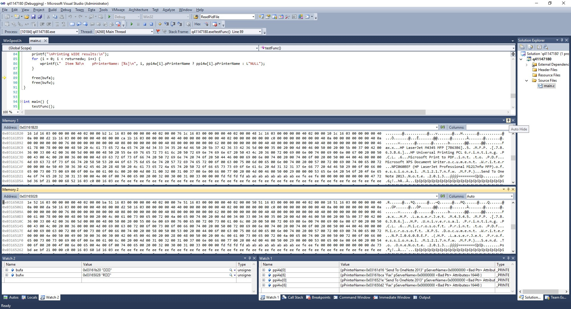The image size is (571, 309).
Task: Stop debugging with the blue square icon
Action: (x=145, y=24)
